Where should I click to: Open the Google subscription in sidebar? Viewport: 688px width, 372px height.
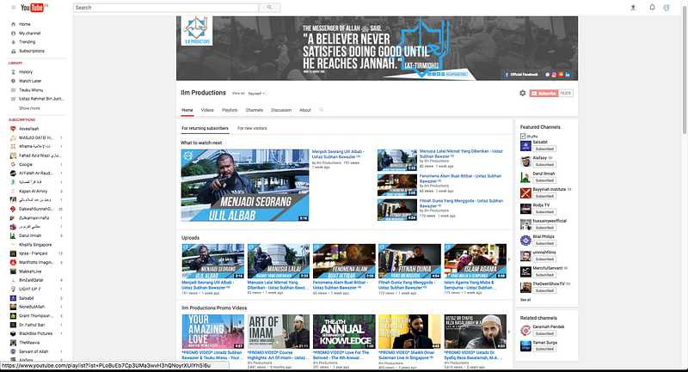26,164
